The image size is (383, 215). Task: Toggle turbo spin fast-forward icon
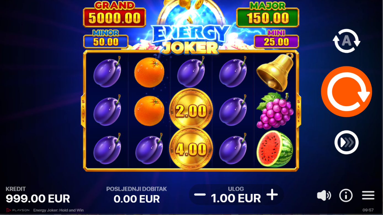click(x=347, y=142)
